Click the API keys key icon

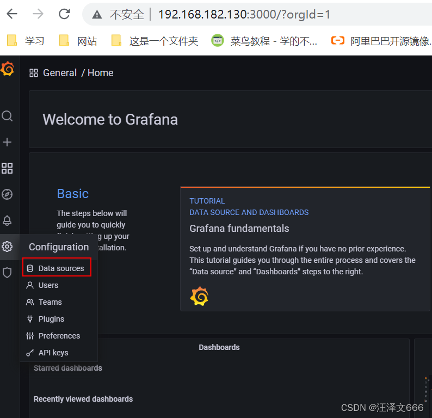point(30,353)
